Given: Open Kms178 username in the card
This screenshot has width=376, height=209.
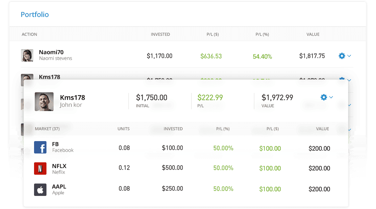Looking at the screenshot, I should (72, 98).
